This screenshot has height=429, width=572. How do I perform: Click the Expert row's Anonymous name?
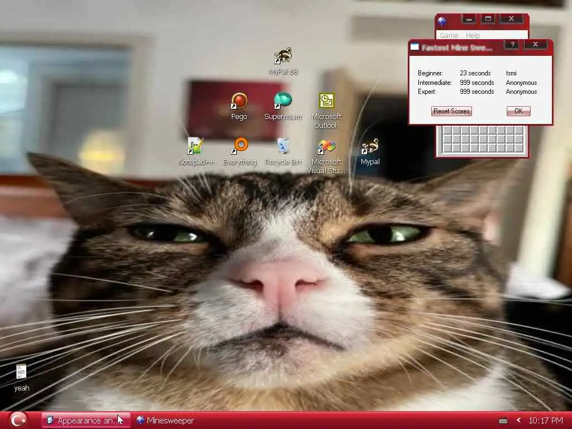[521, 92]
